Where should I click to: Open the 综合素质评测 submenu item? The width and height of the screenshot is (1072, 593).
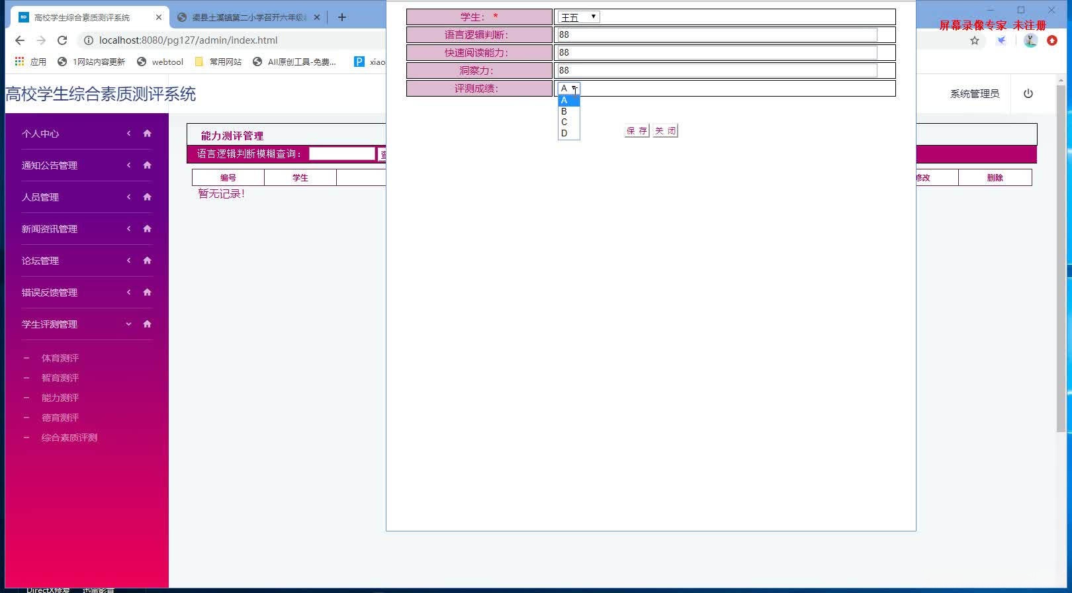click(x=69, y=437)
